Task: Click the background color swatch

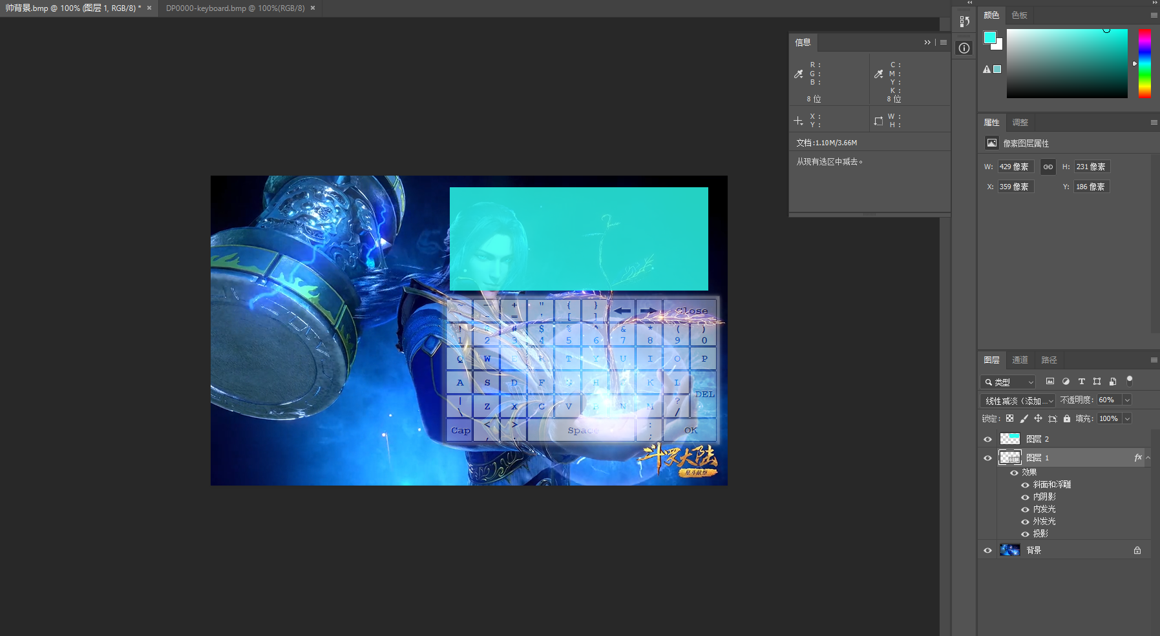Action: click(998, 46)
